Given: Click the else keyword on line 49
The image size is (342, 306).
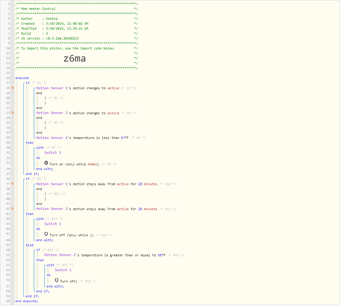Looking at the screenshot, I should [x=29, y=245].
